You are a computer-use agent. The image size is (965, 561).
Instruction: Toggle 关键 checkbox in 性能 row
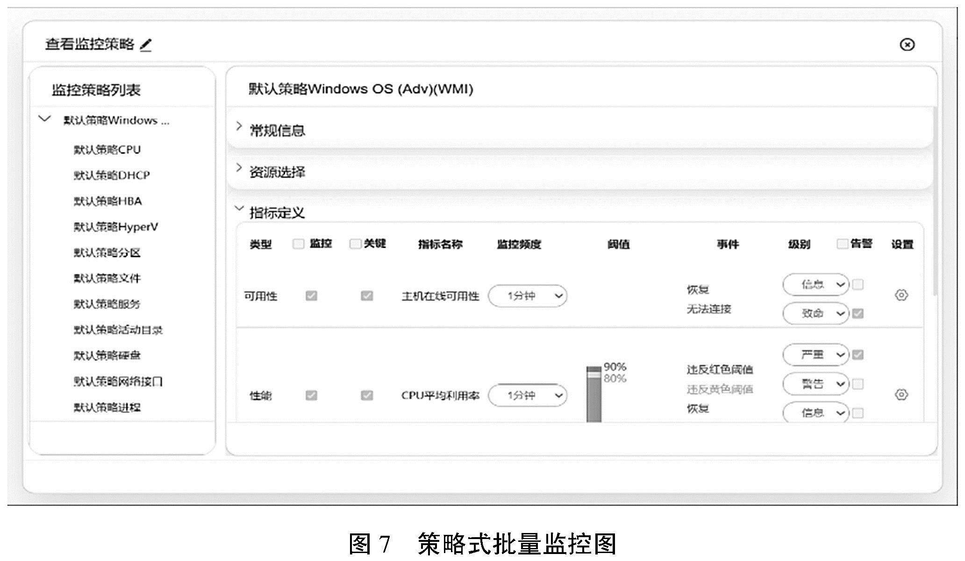point(367,395)
